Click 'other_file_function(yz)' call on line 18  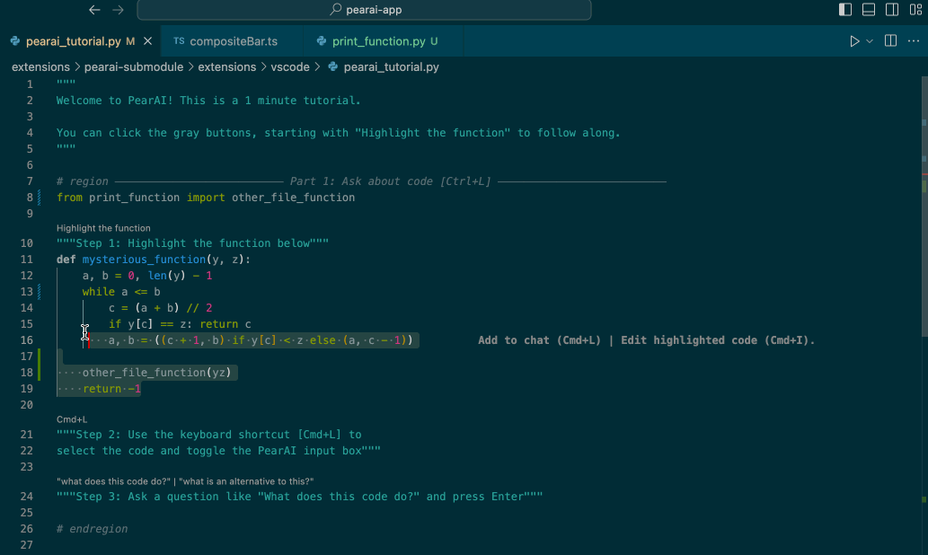157,372
